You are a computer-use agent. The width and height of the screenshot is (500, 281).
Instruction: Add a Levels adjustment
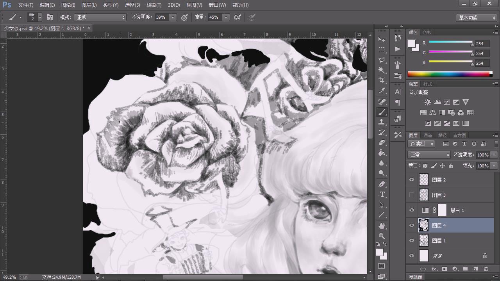click(x=437, y=102)
